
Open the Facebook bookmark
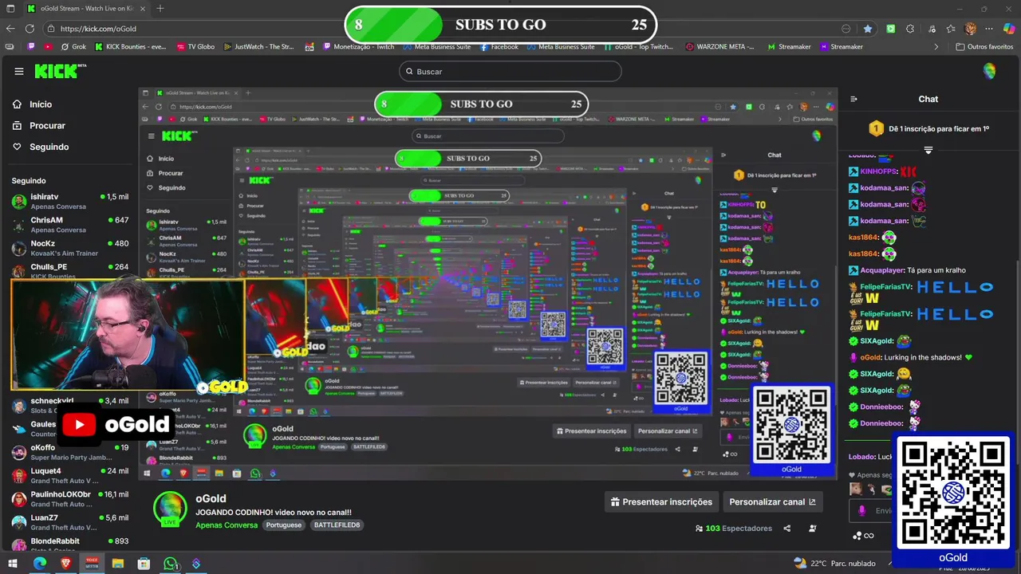499,46
